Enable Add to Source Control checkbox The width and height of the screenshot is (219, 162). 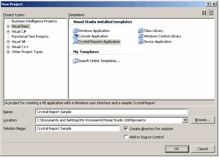click(x=126, y=137)
